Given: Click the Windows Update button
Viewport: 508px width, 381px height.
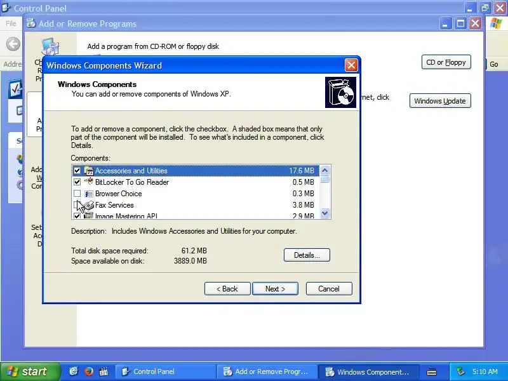Looking at the screenshot, I should pos(440,101).
